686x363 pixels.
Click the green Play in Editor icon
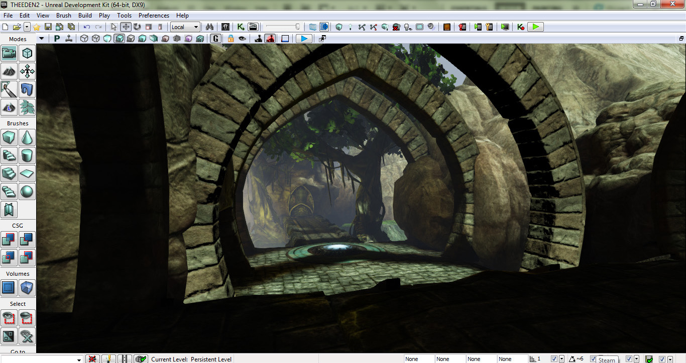(536, 27)
